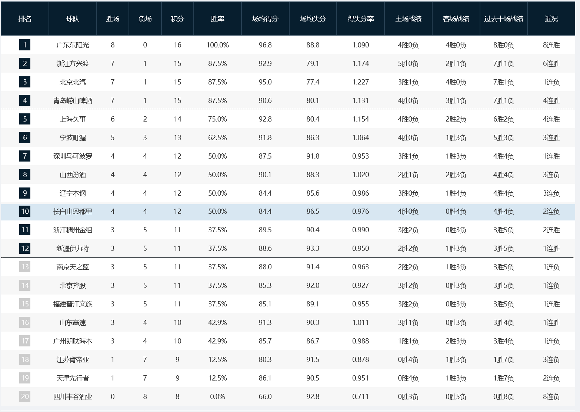
Task: Select the 青岛崂山啤酒 team name
Action: pyautogui.click(x=73, y=101)
